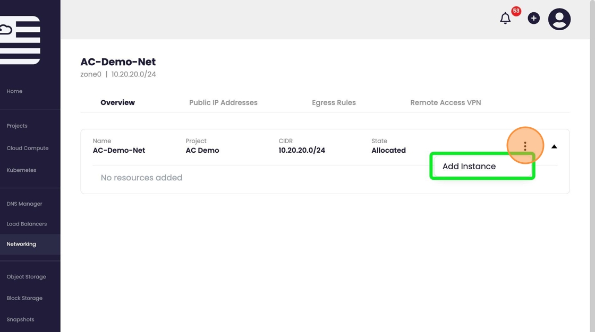
Task: Open Object Storage section
Action: coord(26,277)
